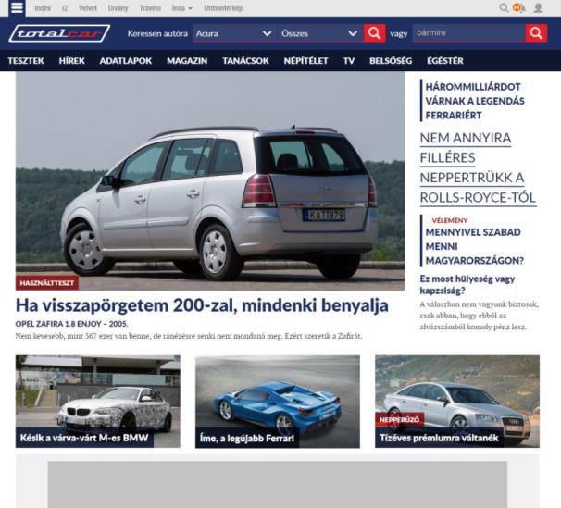Open the Travelo link in top bar
This screenshot has width=561, height=508.
(x=150, y=8)
